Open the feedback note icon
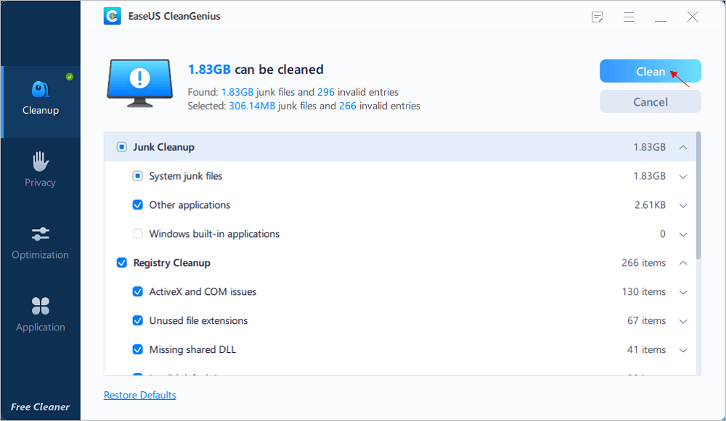This screenshot has width=726, height=421. click(597, 16)
